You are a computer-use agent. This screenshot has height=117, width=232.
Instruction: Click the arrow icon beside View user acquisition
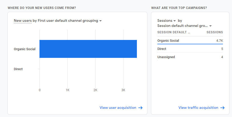coord(140,108)
